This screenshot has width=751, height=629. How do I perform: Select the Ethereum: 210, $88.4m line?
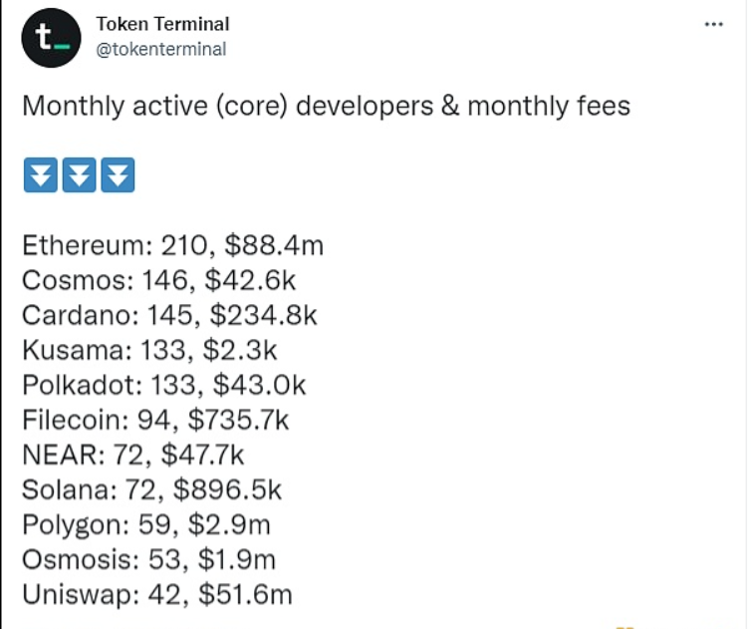[x=172, y=245]
